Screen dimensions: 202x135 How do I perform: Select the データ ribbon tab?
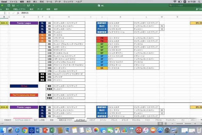[x=40, y=9]
